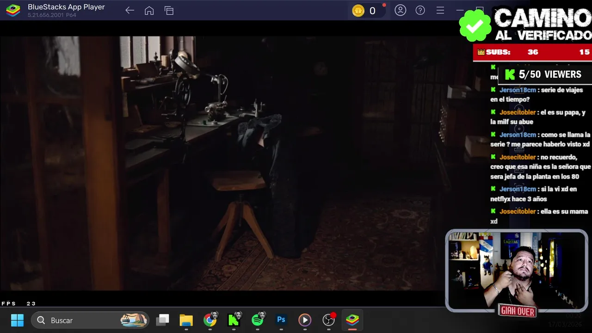Open the BlueStacks home screen icon
Image resolution: width=592 pixels, height=333 pixels.
149,11
